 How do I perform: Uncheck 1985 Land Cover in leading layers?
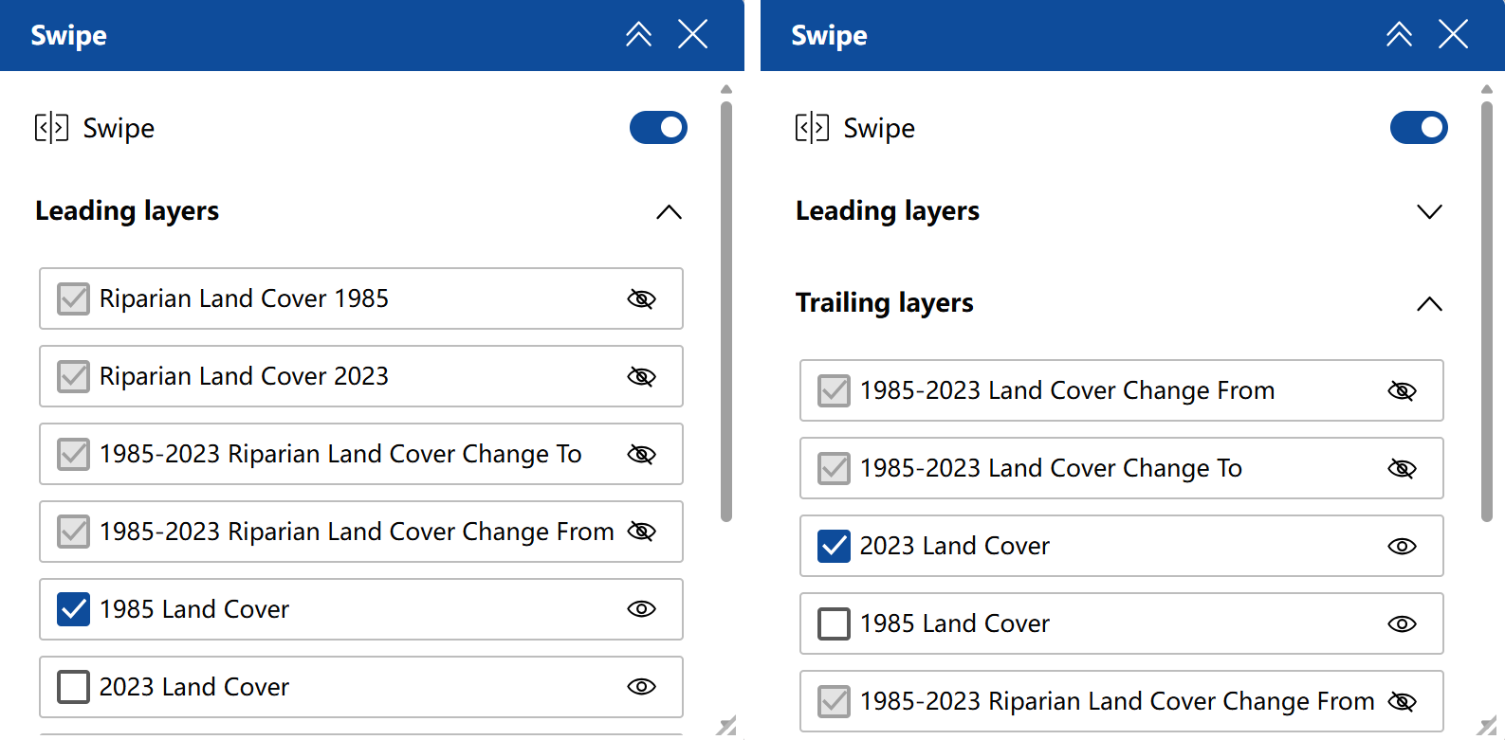click(x=74, y=609)
